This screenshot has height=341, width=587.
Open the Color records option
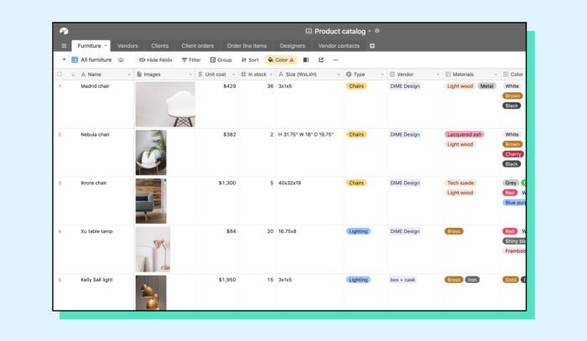(281, 59)
